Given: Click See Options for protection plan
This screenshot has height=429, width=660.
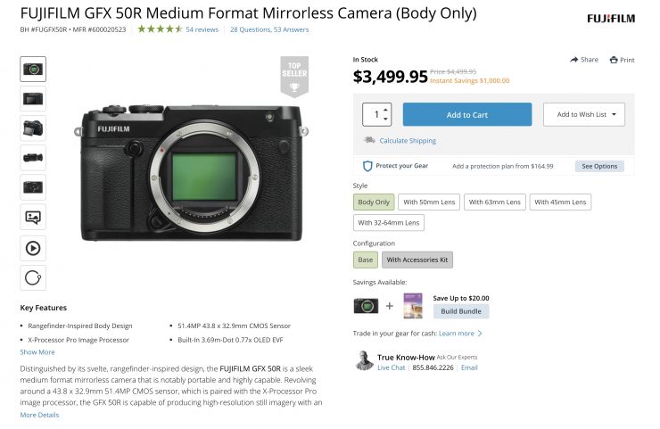Looking at the screenshot, I should pos(599,166).
